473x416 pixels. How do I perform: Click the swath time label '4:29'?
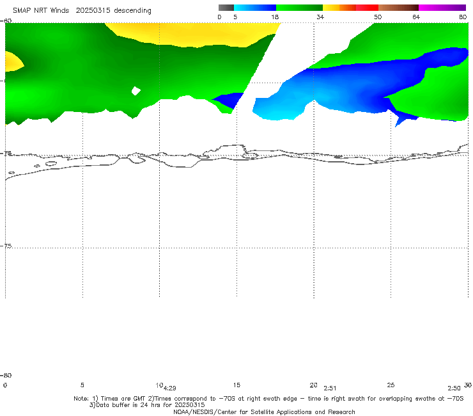170,388
